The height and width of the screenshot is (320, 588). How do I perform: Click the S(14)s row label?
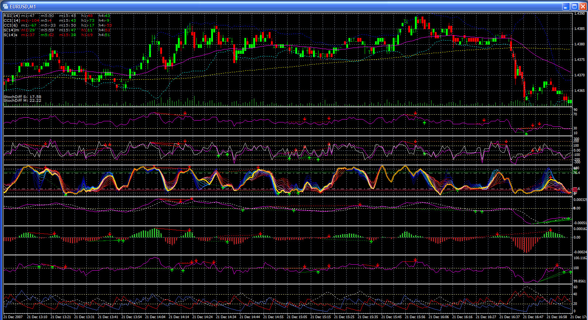pos(11,35)
